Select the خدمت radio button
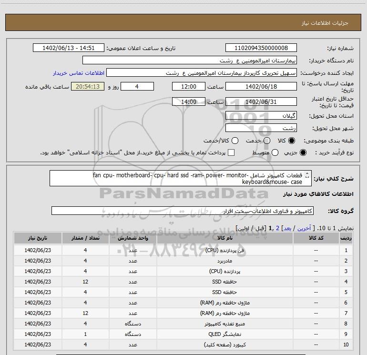Viewport: 367px width, 355px height. click(267, 141)
